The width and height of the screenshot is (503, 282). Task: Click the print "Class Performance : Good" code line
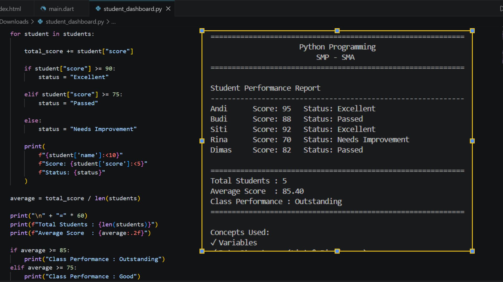pos(82,276)
